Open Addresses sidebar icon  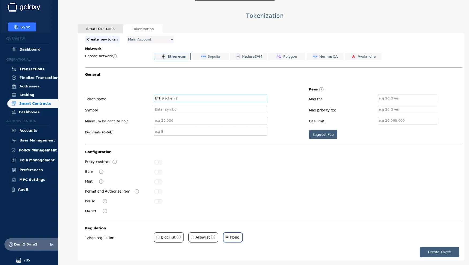point(14,86)
